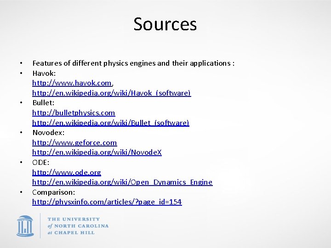Open the NovodeX Wikipedia link
Image resolution: width=331 pixels, height=248 pixels.
coord(97,152)
